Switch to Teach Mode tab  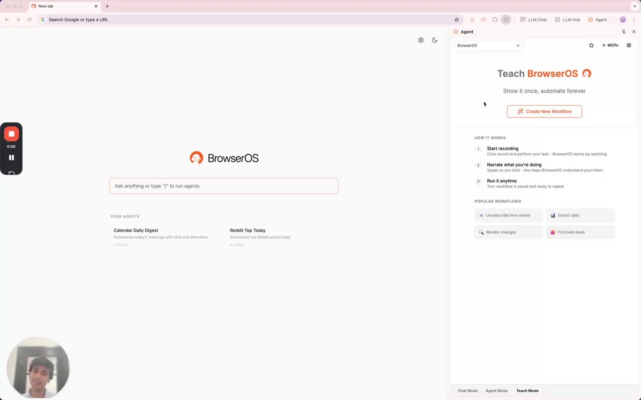tap(527, 390)
